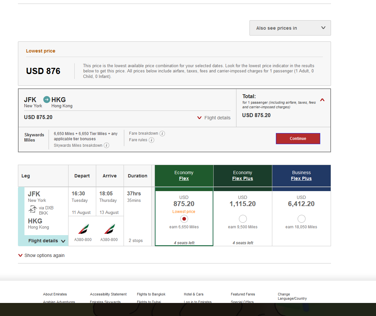Expand Flight details under the JFK leg

click(47, 241)
